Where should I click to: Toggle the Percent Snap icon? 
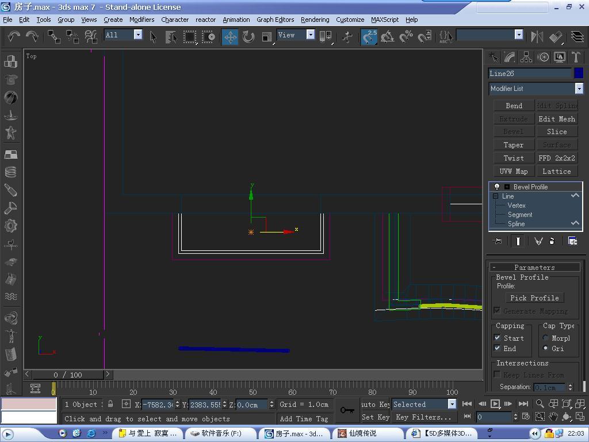pyautogui.click(x=406, y=37)
